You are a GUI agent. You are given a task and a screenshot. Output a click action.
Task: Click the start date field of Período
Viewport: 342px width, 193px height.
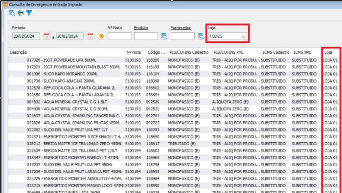pyautogui.click(x=26, y=36)
